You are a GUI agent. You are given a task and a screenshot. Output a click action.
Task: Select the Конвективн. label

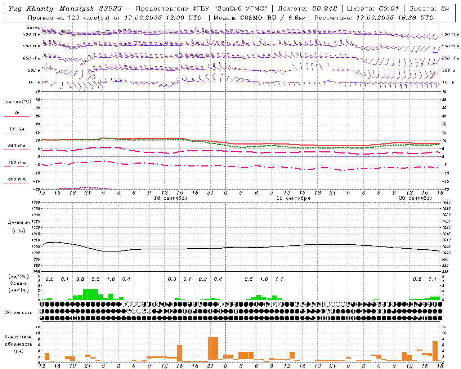(x=18, y=337)
